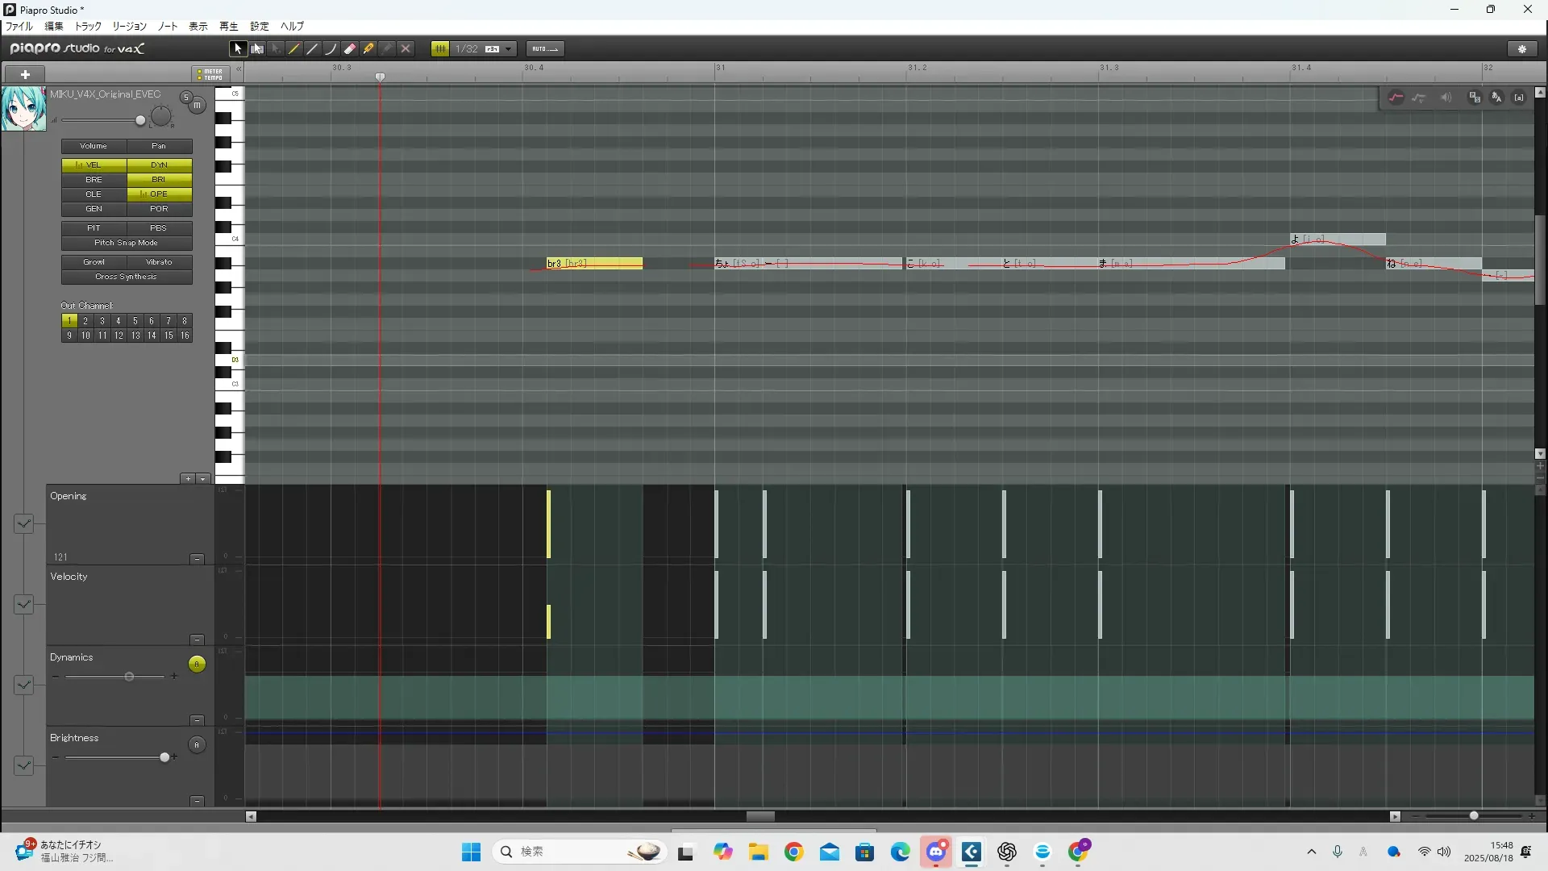Viewport: 1548px width, 871px height.
Task: Open the 再生 menu
Action: [229, 27]
